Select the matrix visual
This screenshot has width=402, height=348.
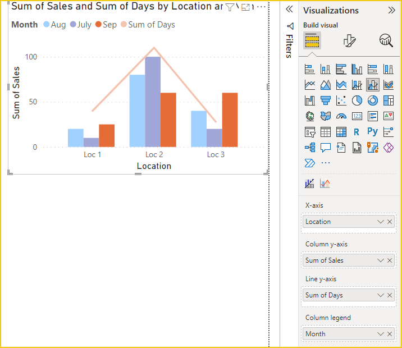click(x=341, y=132)
